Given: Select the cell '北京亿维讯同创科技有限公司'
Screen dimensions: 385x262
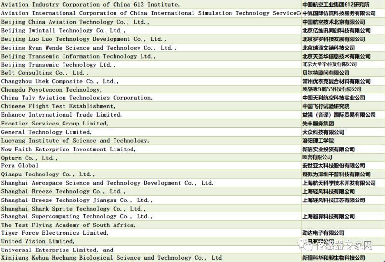Looking at the screenshot, I should click(342, 30).
